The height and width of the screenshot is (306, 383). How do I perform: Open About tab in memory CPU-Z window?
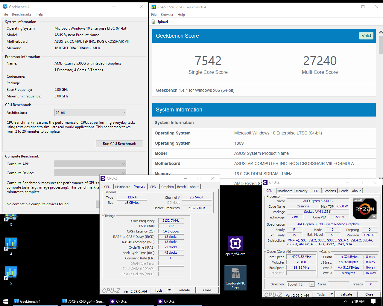click(194, 187)
